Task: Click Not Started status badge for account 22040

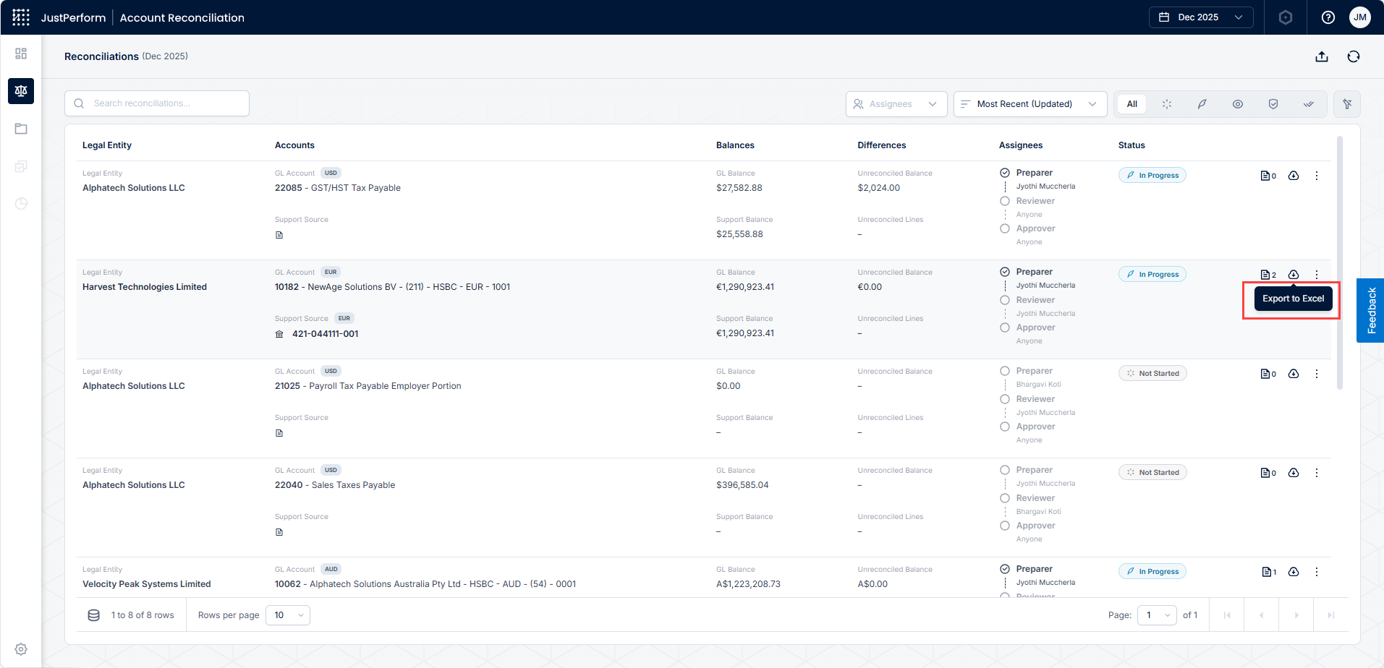Action: (x=1152, y=473)
